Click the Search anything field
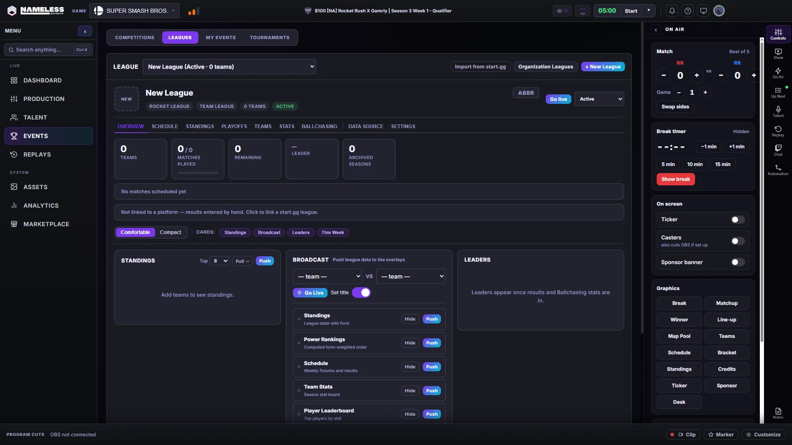 pos(48,50)
